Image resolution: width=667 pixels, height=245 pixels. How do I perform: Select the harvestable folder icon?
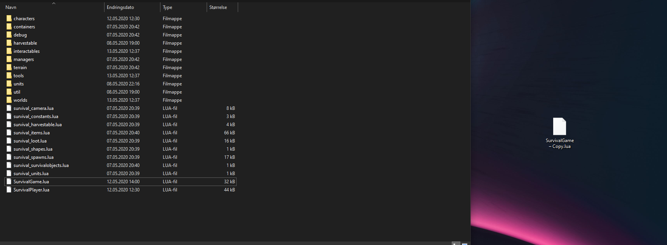(9, 43)
